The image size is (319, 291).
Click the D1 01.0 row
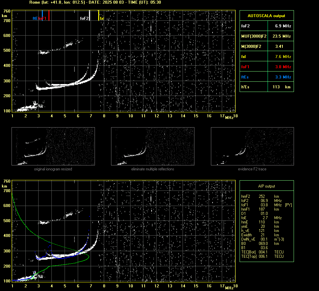[255, 214]
